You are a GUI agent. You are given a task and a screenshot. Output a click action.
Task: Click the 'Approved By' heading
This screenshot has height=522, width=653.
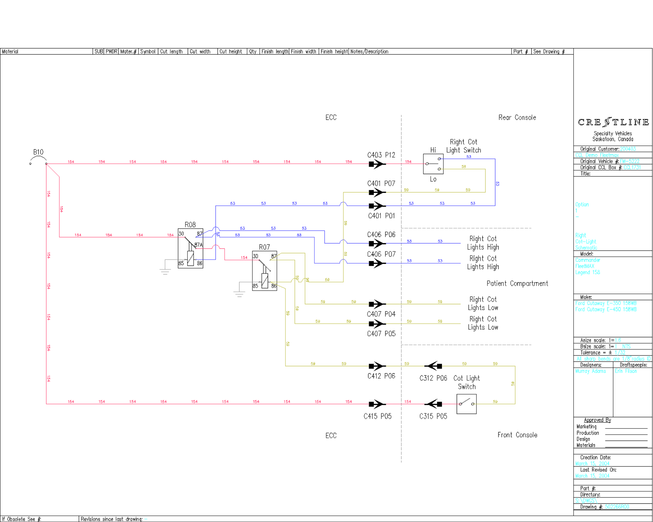[x=597, y=420]
